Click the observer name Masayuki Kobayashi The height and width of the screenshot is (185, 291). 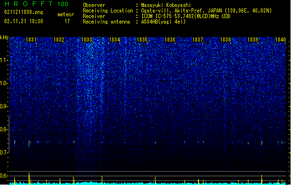coord(166,5)
